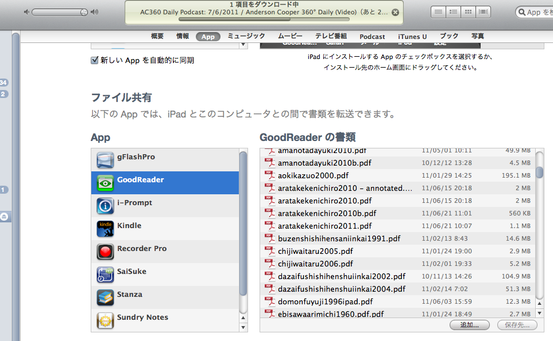Screen dimensions: 553x341
Task: Open the iTunes U tab
Action: pos(412,37)
